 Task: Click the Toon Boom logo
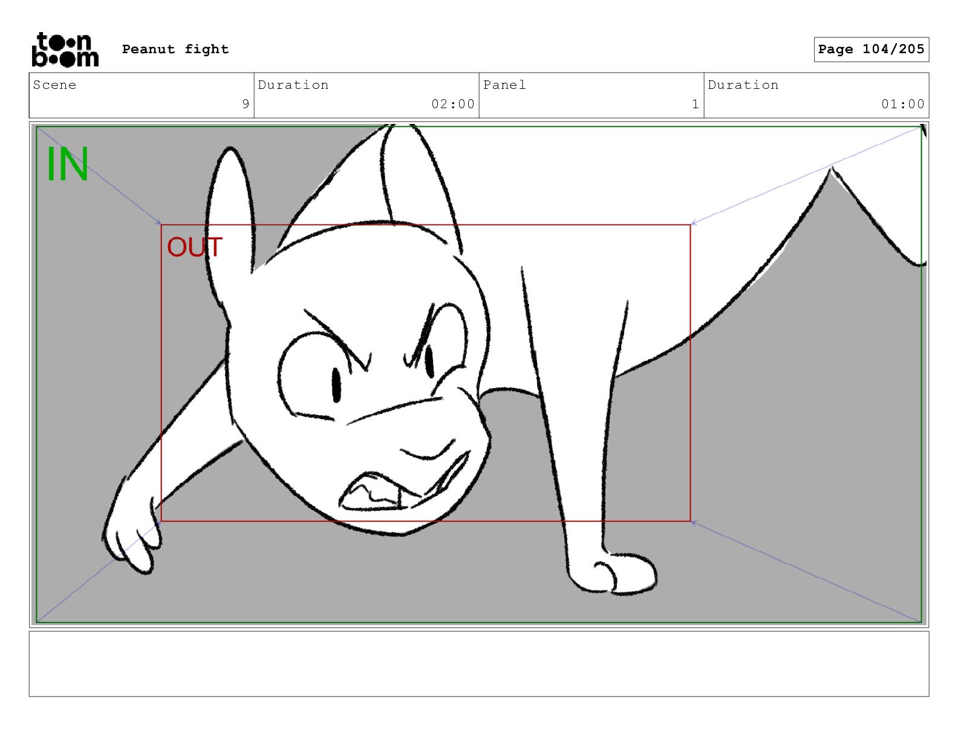(65, 50)
